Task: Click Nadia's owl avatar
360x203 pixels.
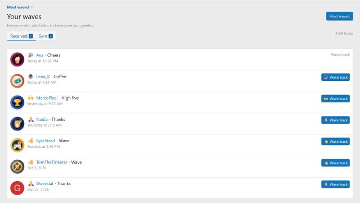Action: click(x=17, y=124)
